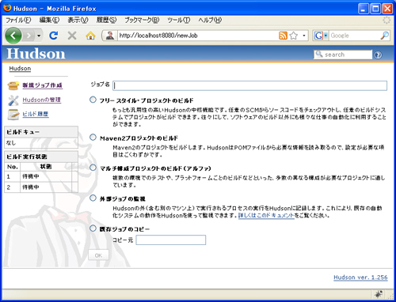Click executor row 1 待機中 cell
Viewport: 396px width, 302px height.
(46, 176)
